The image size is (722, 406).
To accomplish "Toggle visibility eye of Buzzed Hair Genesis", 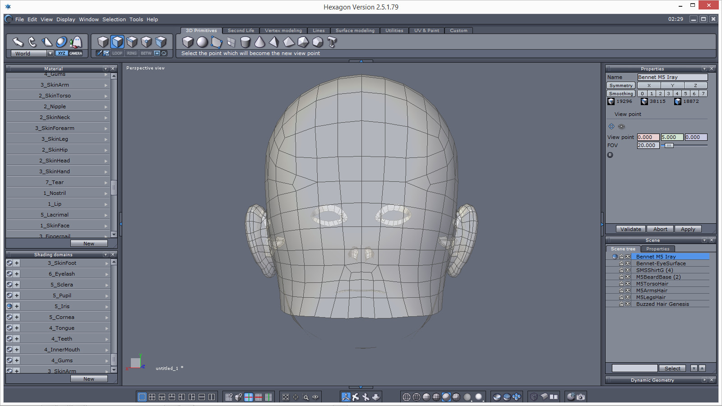I will [x=628, y=304].
